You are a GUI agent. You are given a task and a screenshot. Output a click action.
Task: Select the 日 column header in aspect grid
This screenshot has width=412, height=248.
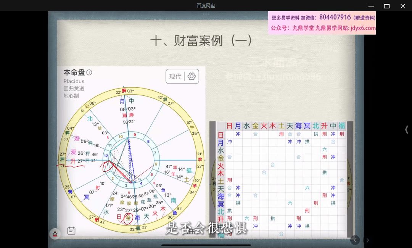pos(229,126)
